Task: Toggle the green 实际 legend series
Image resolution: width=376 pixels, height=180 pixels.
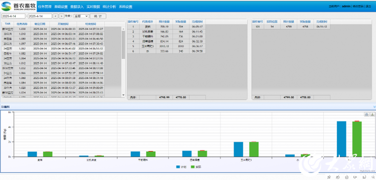Action: click(197, 167)
